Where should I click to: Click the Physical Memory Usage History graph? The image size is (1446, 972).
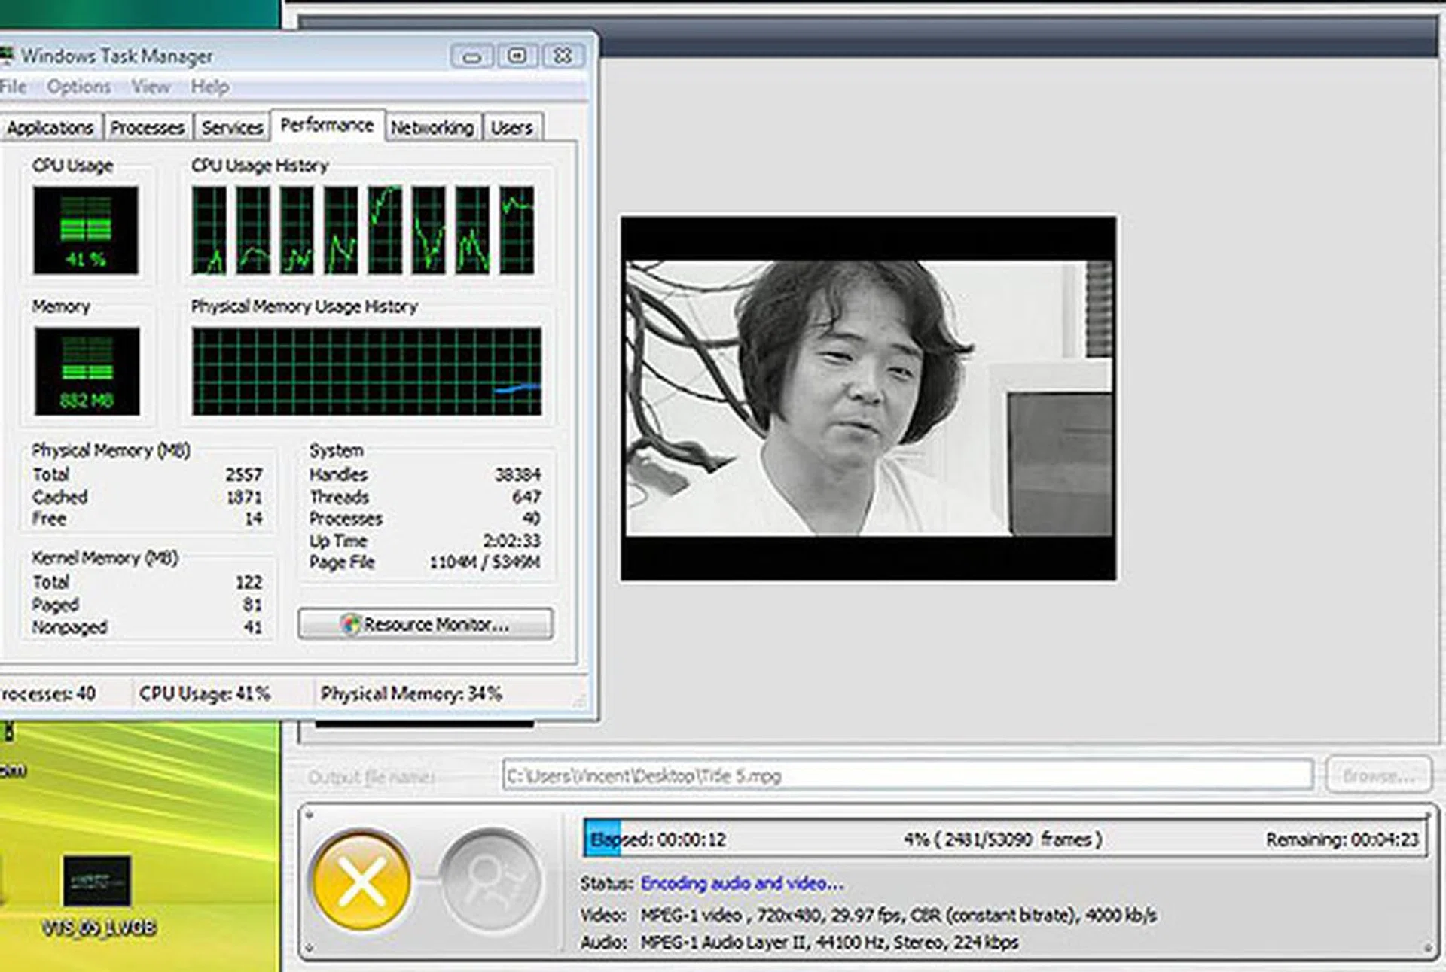[367, 370]
